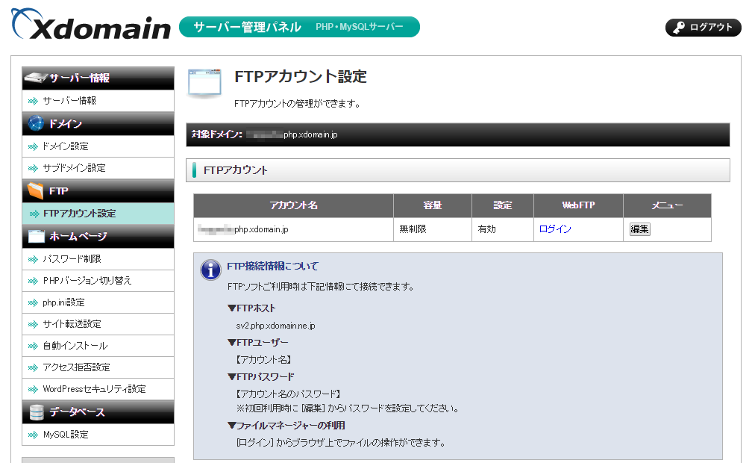Viewport: 752px width, 463px height.
Task: Click arrow icon beside PHPバージョン切り替え
Action: tap(33, 281)
